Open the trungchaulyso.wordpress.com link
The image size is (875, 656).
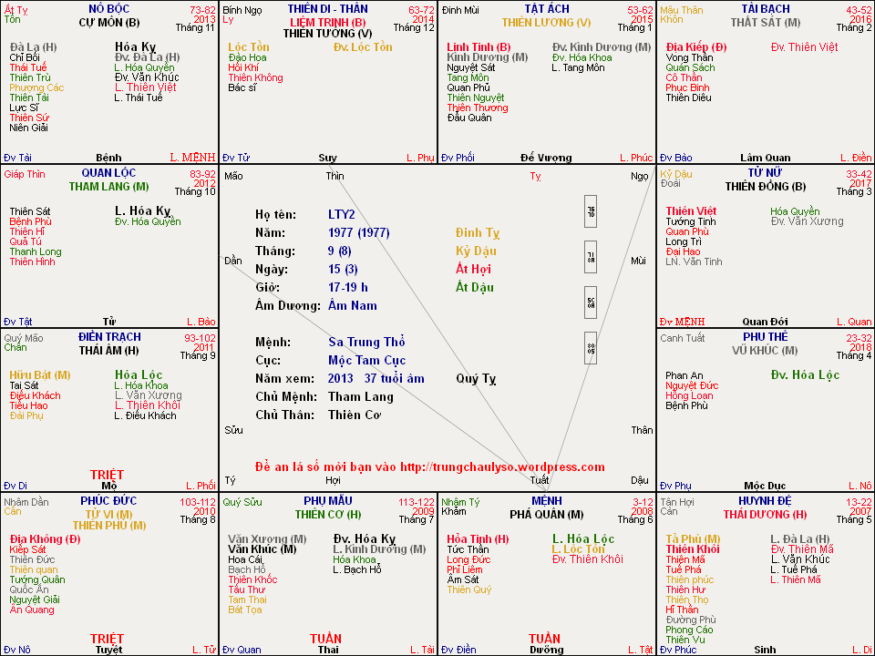(502, 466)
